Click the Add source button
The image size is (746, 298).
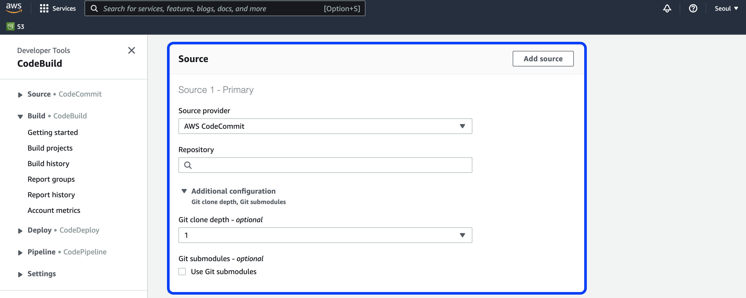tap(543, 59)
